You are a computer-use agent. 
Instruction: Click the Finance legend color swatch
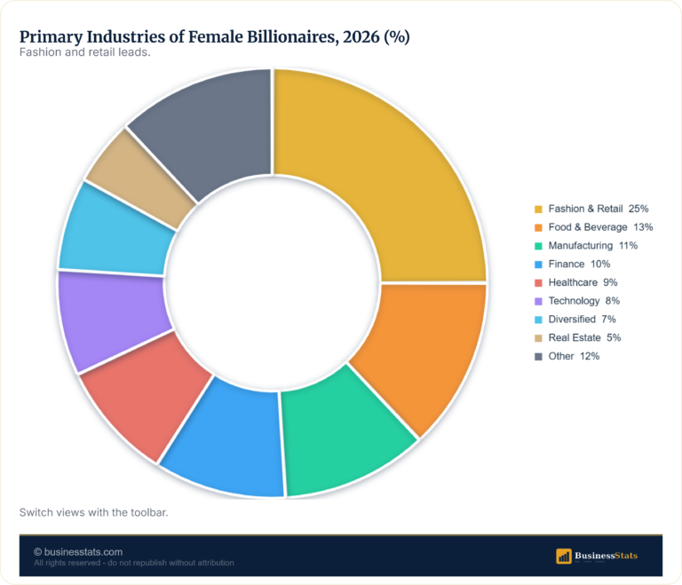click(x=538, y=265)
